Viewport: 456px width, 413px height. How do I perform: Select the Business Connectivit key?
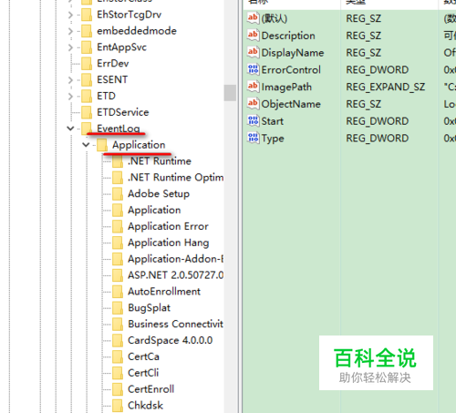click(x=175, y=324)
